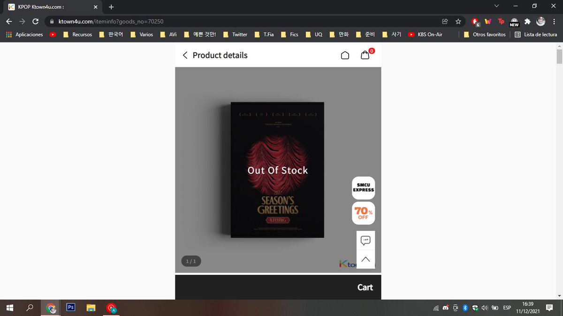Open battery status icon in tray
The width and height of the screenshot is (563, 316).
(x=495, y=308)
